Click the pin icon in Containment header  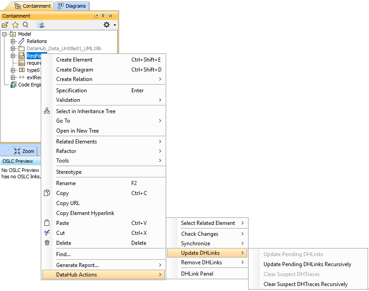103,16
